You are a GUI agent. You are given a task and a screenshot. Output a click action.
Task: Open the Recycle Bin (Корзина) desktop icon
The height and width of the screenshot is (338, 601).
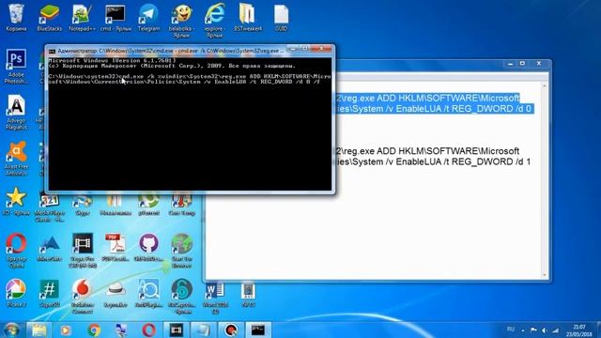(x=16, y=17)
